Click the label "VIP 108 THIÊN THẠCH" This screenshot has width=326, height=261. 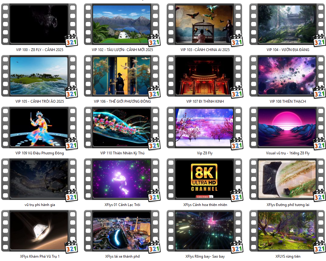288,101
